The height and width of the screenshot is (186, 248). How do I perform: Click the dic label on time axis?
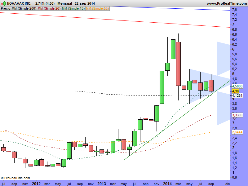[x=227, y=184]
